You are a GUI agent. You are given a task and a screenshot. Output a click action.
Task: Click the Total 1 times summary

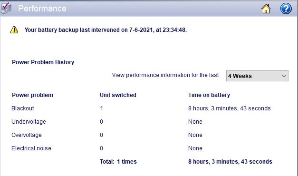pyautogui.click(x=118, y=162)
